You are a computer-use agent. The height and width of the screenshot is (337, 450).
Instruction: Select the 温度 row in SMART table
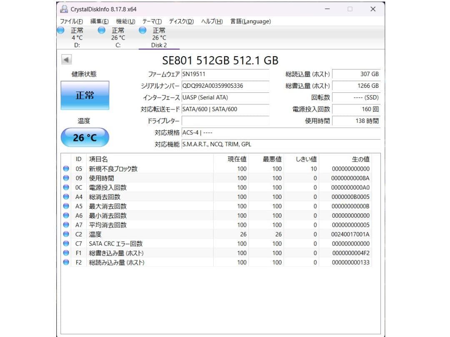(216, 234)
